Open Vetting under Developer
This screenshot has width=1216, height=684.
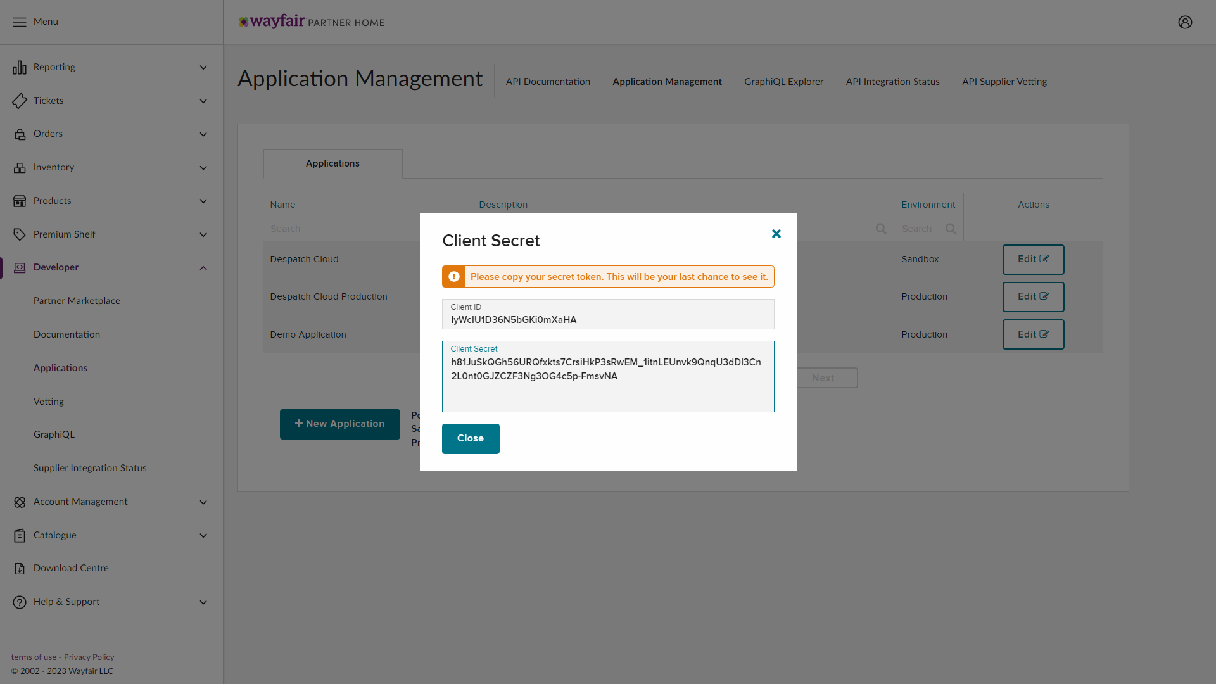[x=48, y=402]
